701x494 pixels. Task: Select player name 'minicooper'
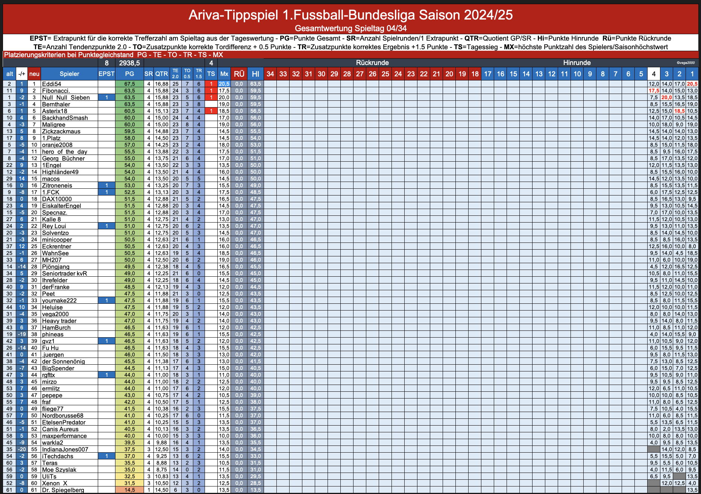click(x=57, y=239)
